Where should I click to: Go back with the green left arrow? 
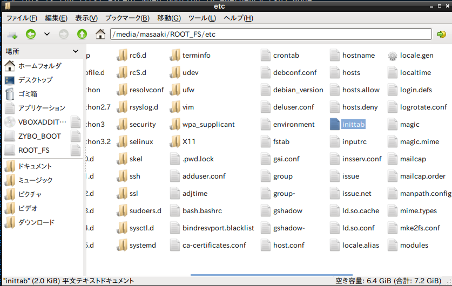(31, 35)
